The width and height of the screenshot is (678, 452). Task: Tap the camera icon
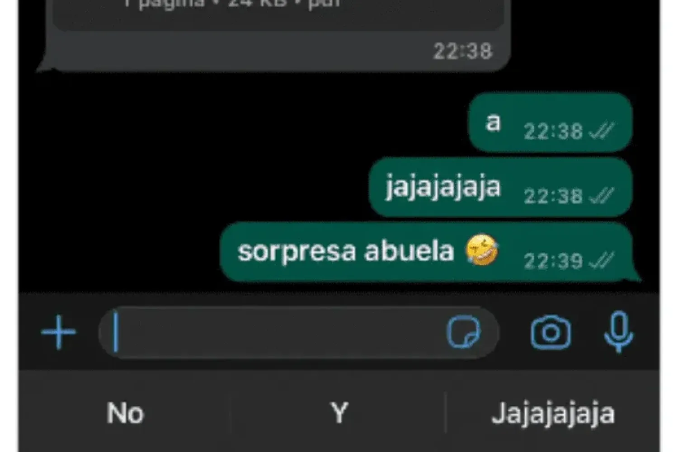(551, 332)
